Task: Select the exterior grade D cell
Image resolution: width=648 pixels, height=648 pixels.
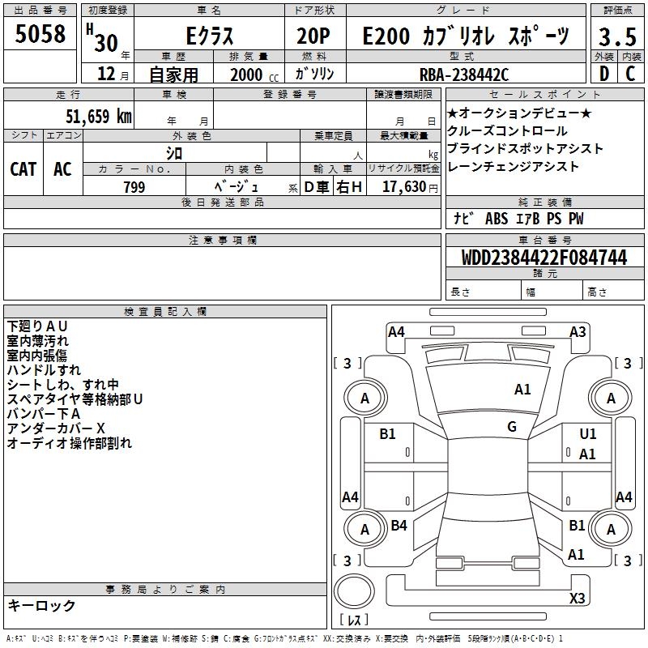Action: [x=603, y=73]
